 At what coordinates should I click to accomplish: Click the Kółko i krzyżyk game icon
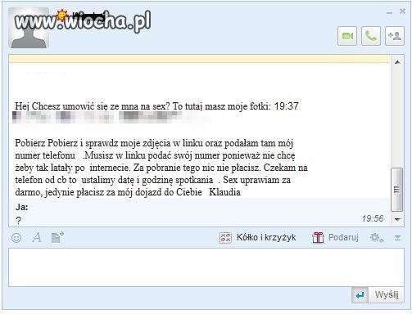point(225,237)
